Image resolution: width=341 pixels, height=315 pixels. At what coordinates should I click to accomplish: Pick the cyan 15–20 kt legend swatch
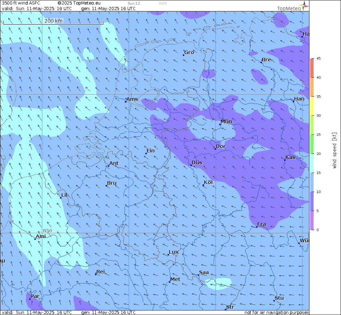pos(312,163)
